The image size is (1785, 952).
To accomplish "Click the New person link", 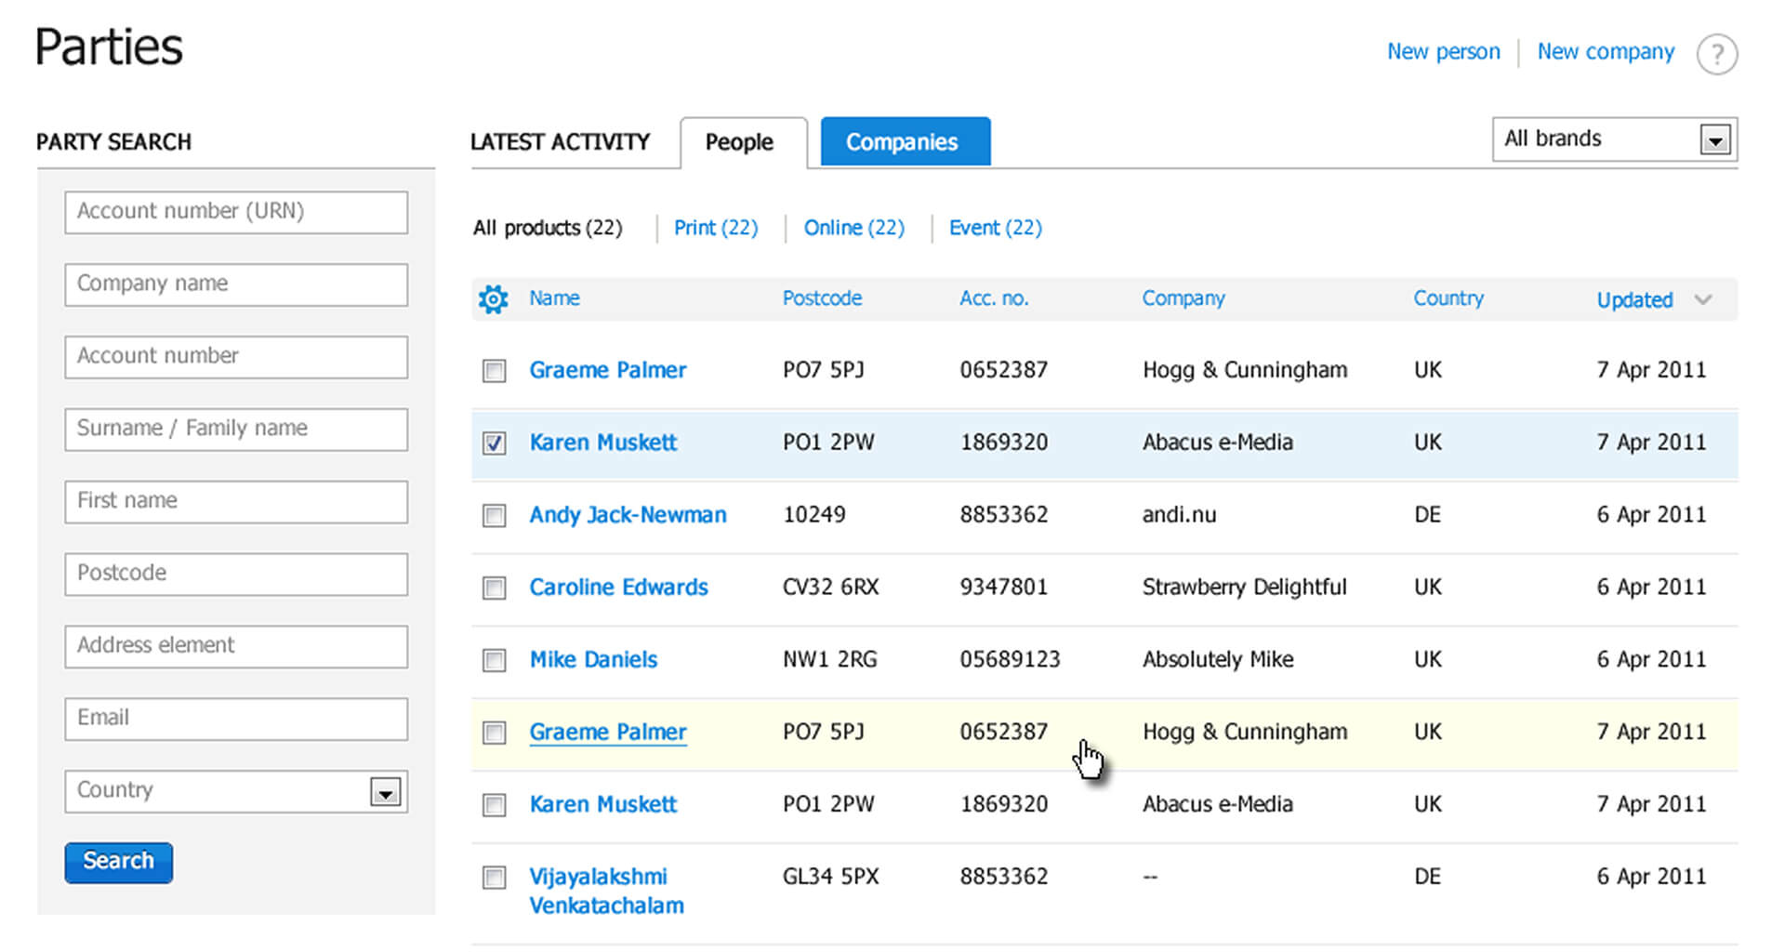I will (x=1443, y=52).
